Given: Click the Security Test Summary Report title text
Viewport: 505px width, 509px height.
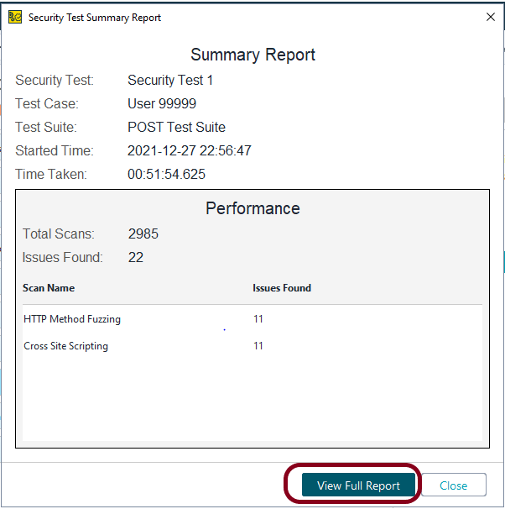Looking at the screenshot, I should pyautogui.click(x=95, y=17).
